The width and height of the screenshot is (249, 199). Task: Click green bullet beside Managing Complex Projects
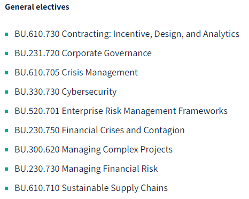[x=6, y=150]
